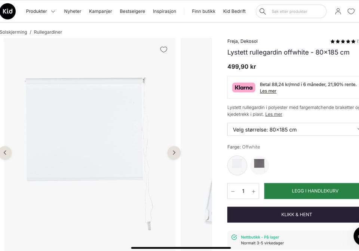Click the KLIKK & HENT button
359x251 pixels.
[x=297, y=215]
